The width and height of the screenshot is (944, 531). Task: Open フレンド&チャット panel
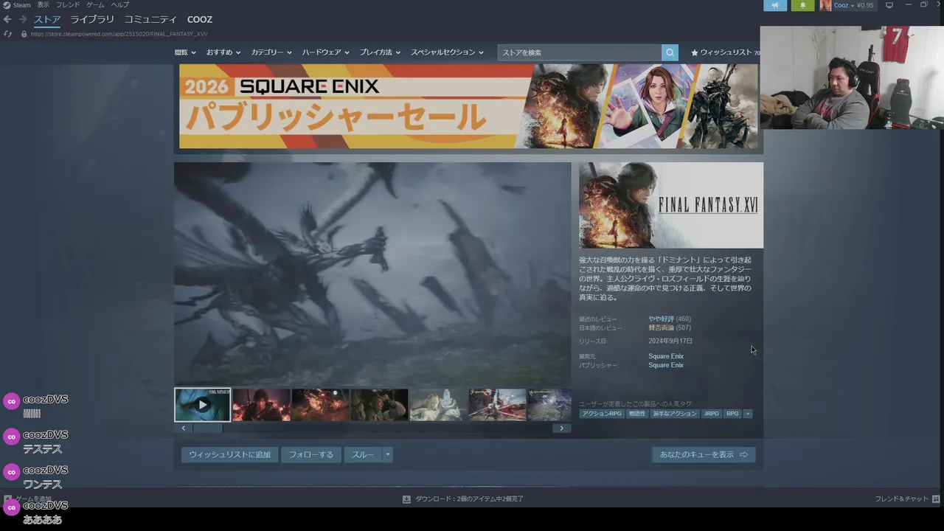click(x=907, y=499)
